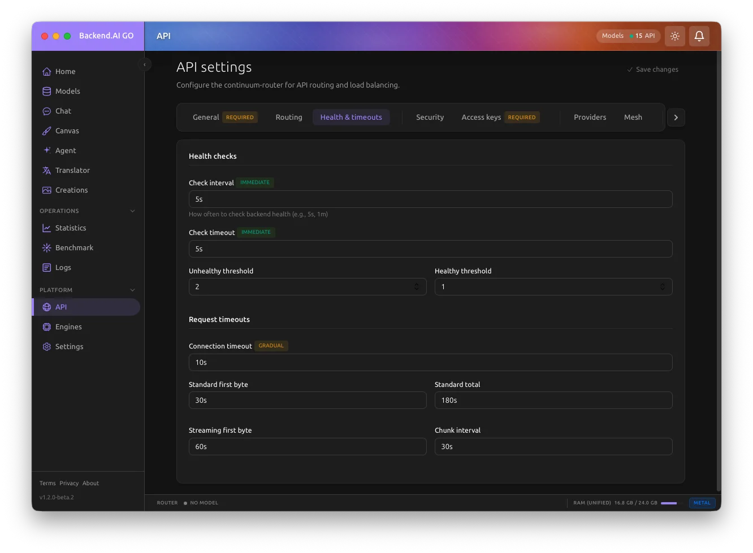Click Save changes
The height and width of the screenshot is (553, 753).
coord(653,69)
